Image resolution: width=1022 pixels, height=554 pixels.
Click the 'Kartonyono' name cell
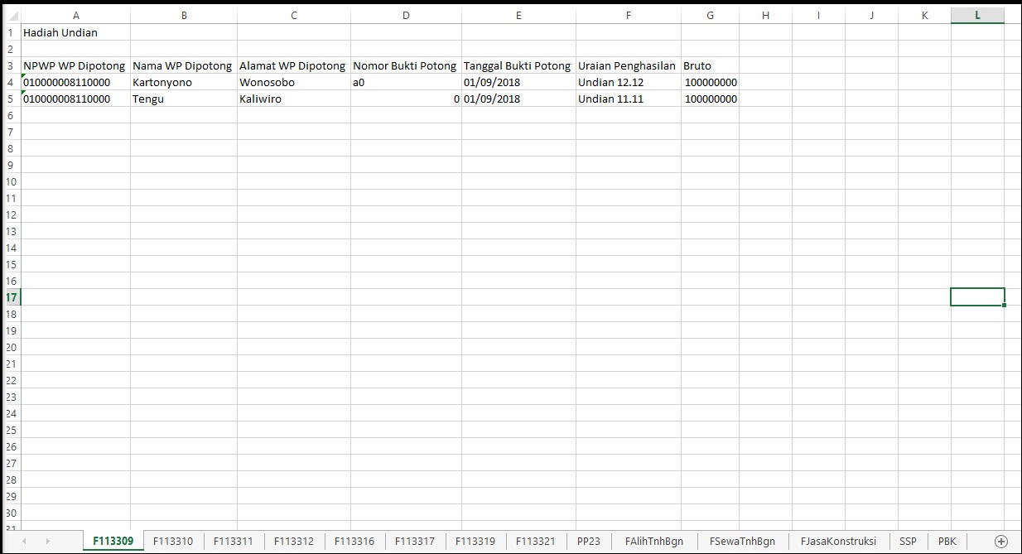[x=184, y=82]
